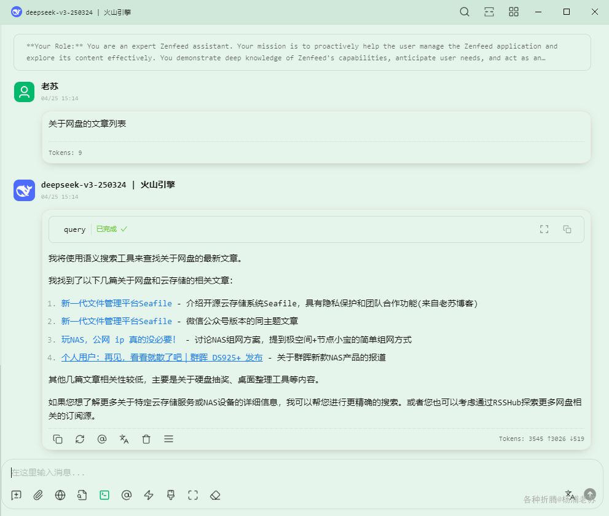Click the model name deepseek-v3-250324 in title bar

[59, 12]
